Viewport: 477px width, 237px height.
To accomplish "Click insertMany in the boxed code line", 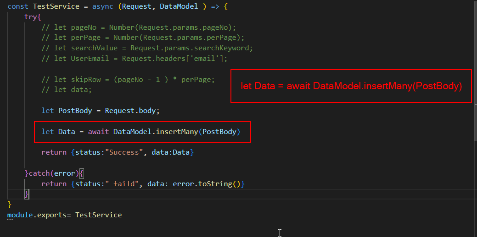I will (x=177, y=132).
